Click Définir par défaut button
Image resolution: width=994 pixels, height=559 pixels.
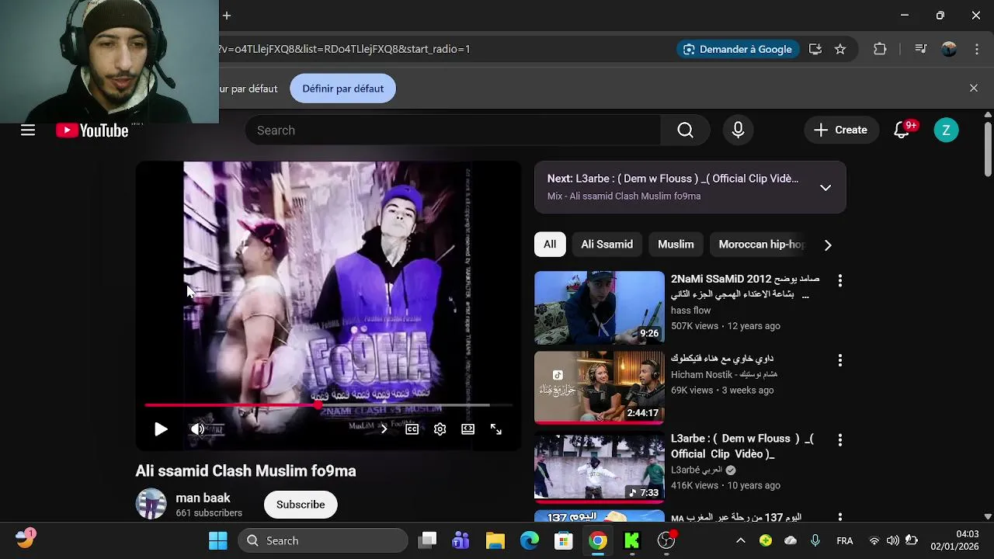[343, 89]
